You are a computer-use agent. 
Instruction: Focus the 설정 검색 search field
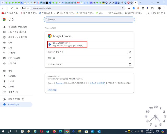[x=89, y=19]
